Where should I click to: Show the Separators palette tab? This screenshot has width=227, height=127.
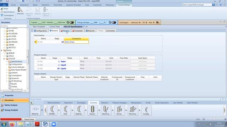click(68, 103)
